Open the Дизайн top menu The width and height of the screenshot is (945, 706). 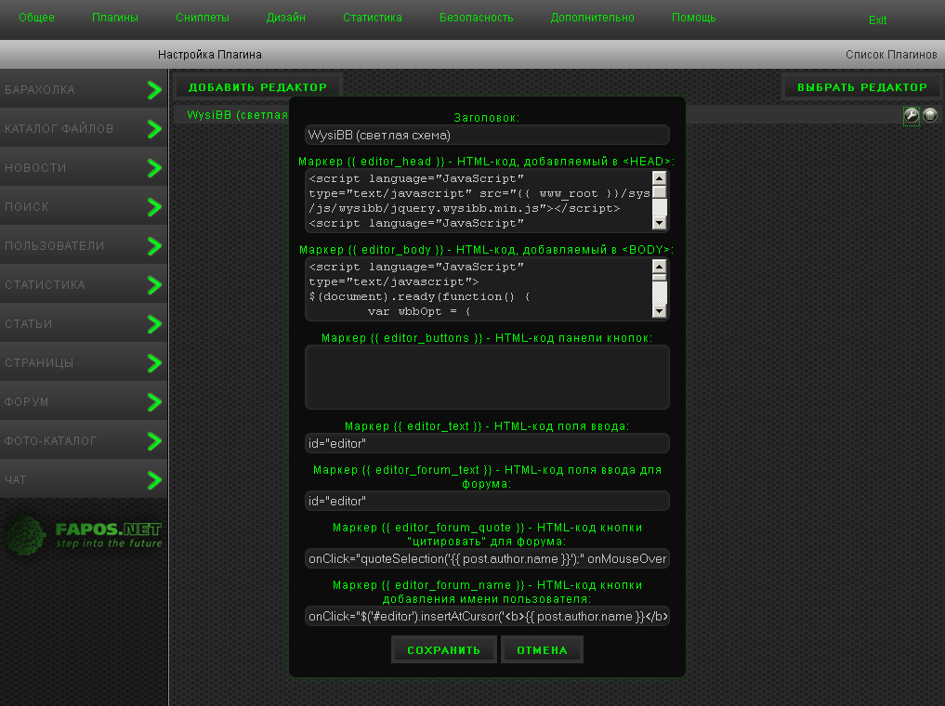click(285, 18)
